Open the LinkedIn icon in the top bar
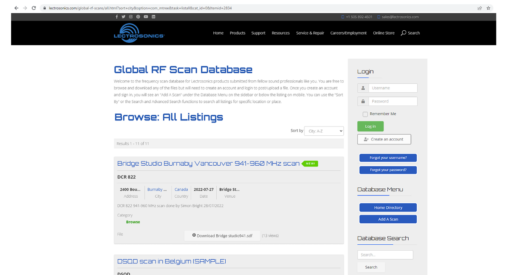The height and width of the screenshot is (275, 513). click(x=153, y=16)
